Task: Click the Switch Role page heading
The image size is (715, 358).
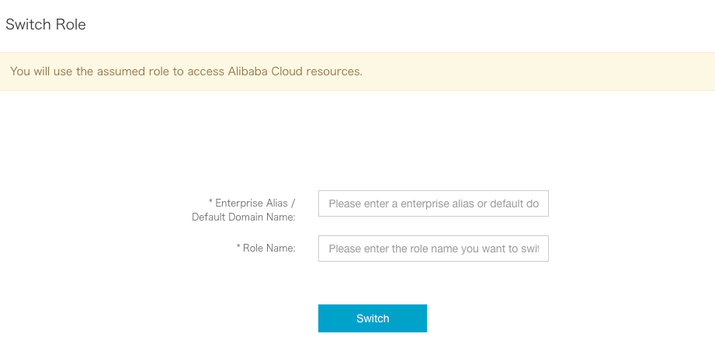Action: 46,25
